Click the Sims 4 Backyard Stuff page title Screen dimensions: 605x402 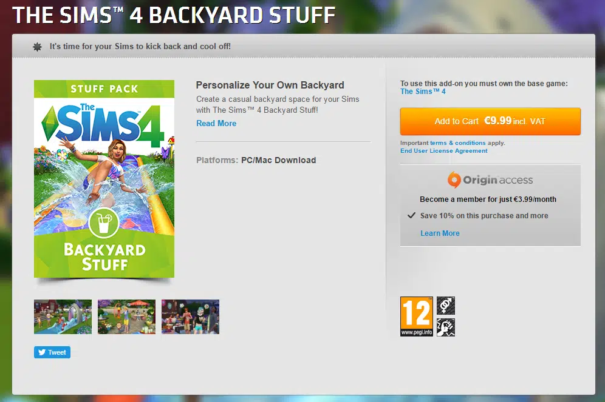(x=174, y=15)
